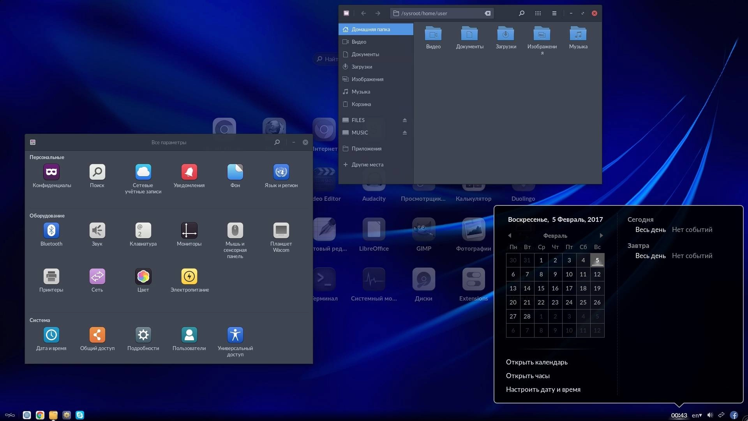748x421 pixels.
Task: Open Корзина trash in sidebar
Action: tap(376, 104)
